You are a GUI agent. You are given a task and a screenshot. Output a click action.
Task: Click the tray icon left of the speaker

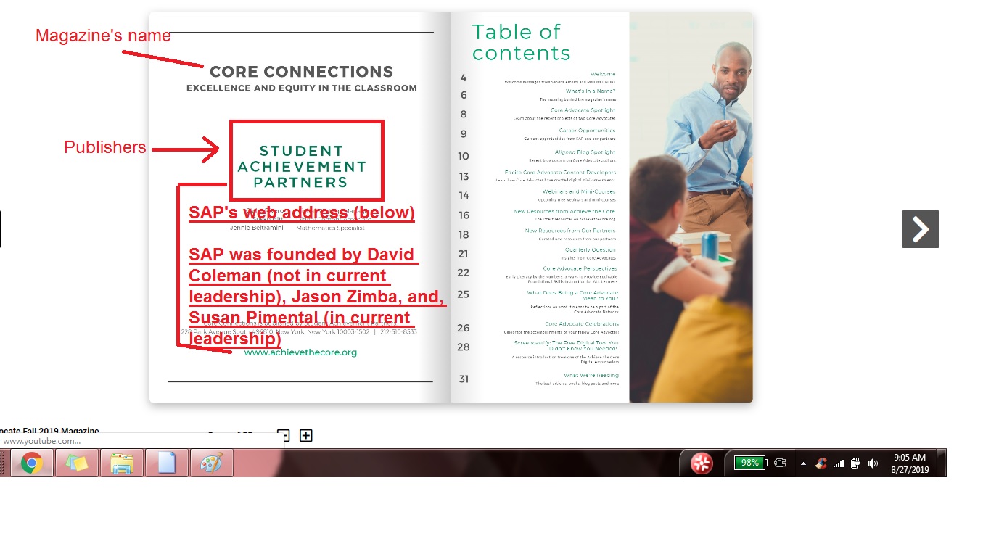856,463
